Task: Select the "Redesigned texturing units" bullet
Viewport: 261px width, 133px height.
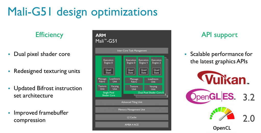Action: click(47, 71)
